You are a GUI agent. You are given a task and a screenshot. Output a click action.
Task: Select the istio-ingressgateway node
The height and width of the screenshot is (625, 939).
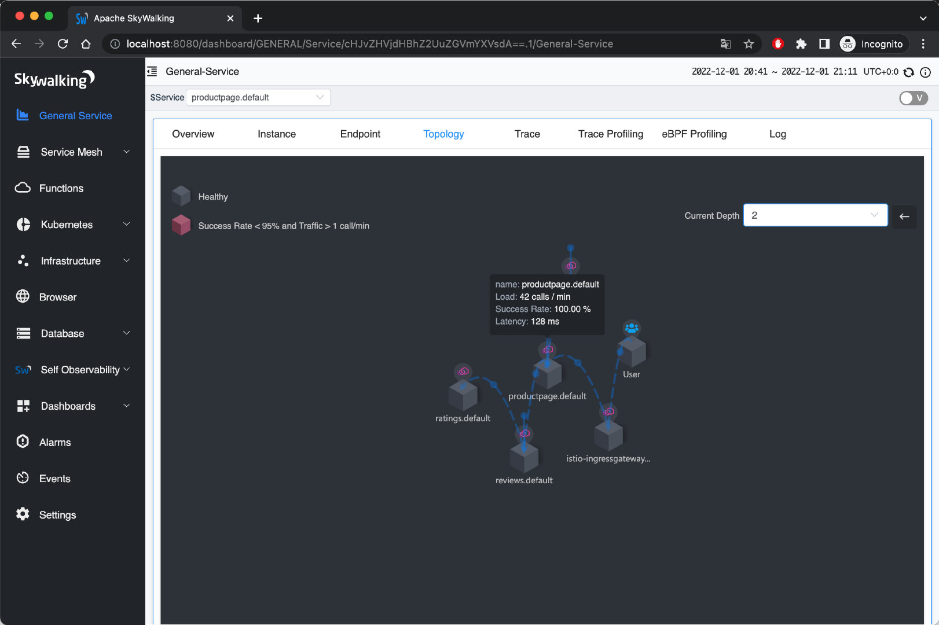(608, 436)
